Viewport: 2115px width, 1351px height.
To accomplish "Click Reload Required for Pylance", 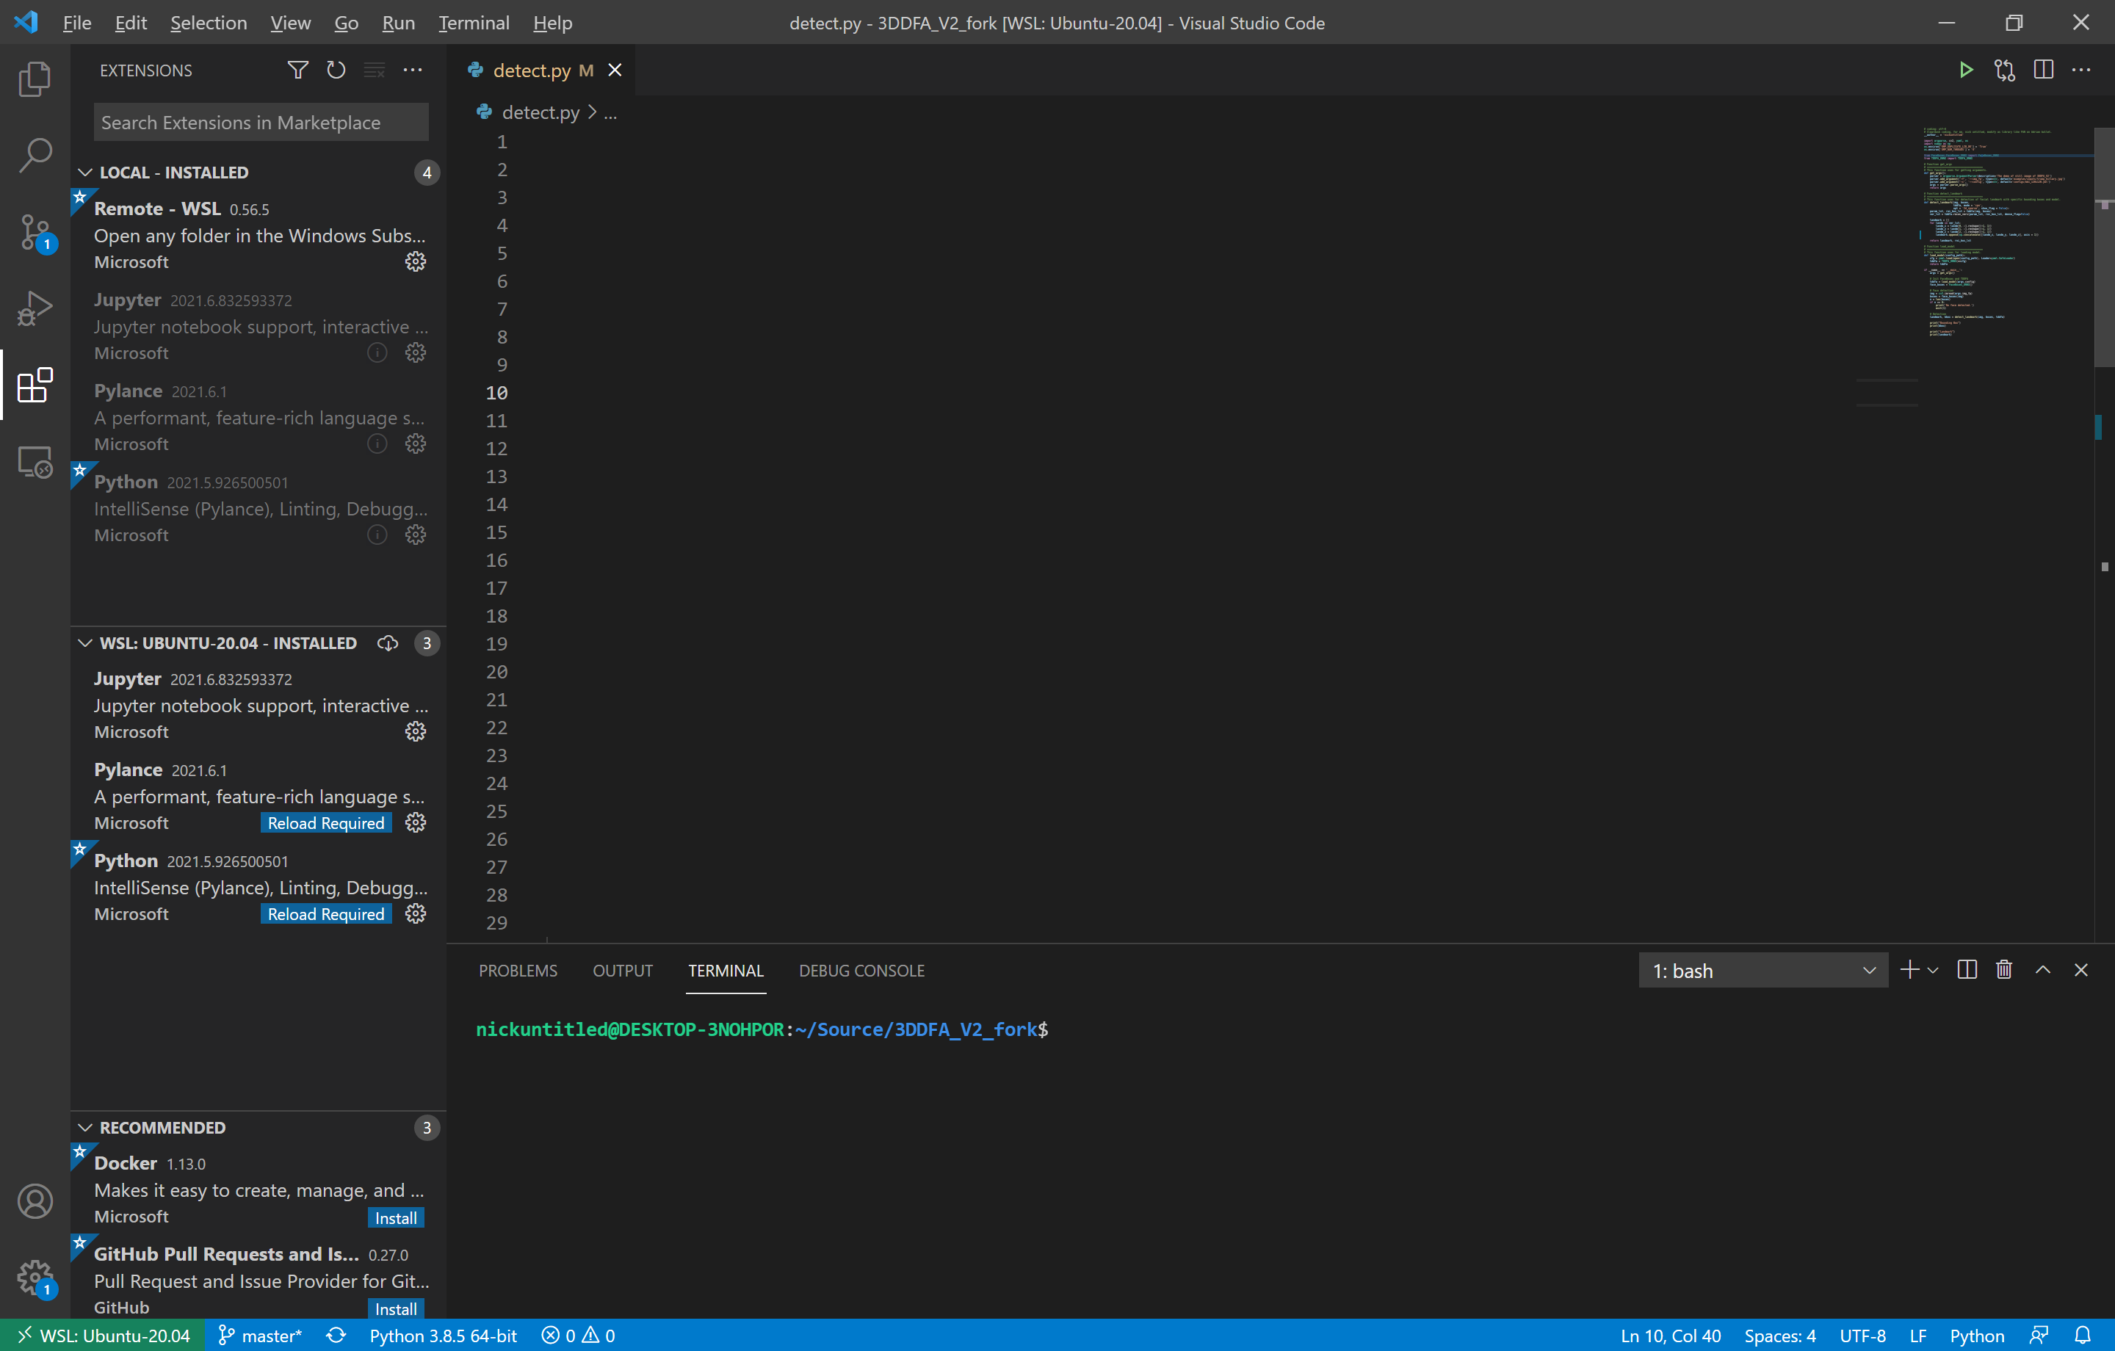I will point(326,823).
